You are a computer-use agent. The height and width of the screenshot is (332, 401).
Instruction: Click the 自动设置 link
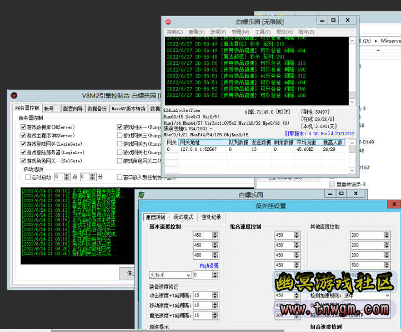209,266
